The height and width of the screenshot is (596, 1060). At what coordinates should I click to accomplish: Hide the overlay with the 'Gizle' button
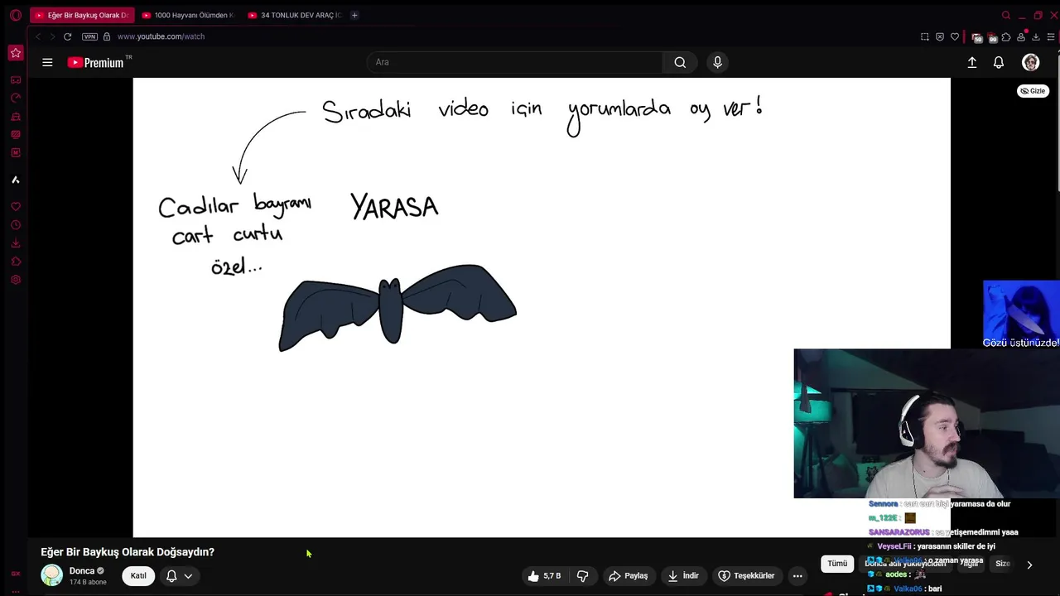click(1033, 91)
